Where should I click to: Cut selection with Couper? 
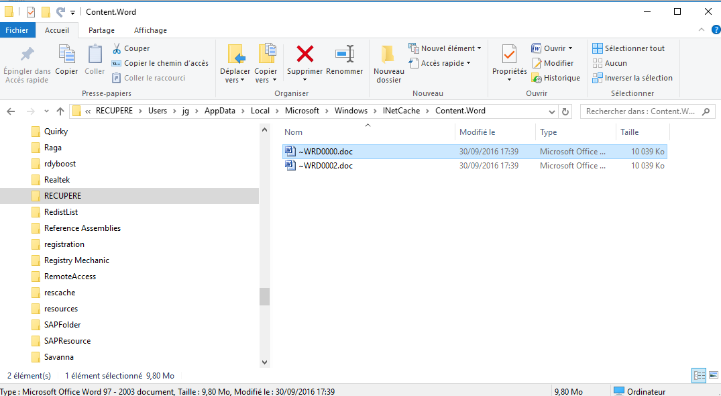(131, 48)
